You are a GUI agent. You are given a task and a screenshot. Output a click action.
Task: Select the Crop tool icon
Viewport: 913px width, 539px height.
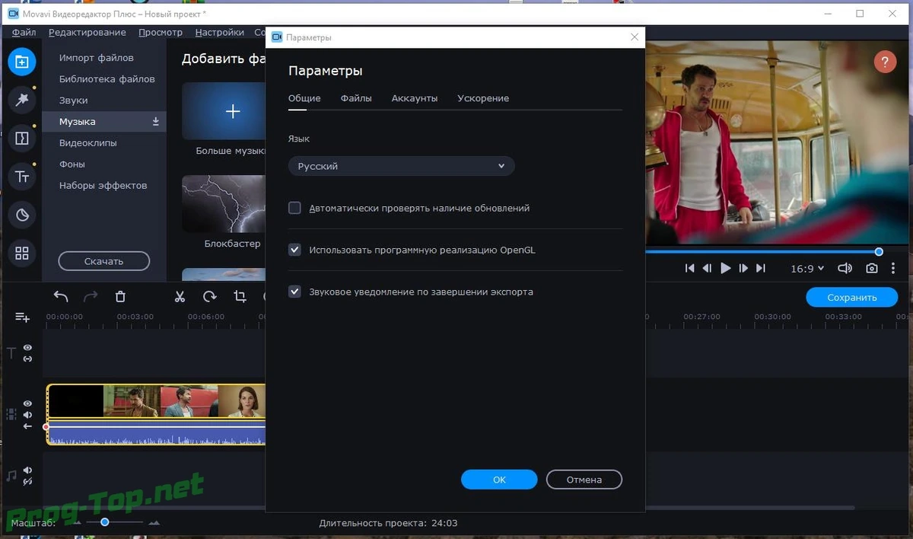(240, 297)
